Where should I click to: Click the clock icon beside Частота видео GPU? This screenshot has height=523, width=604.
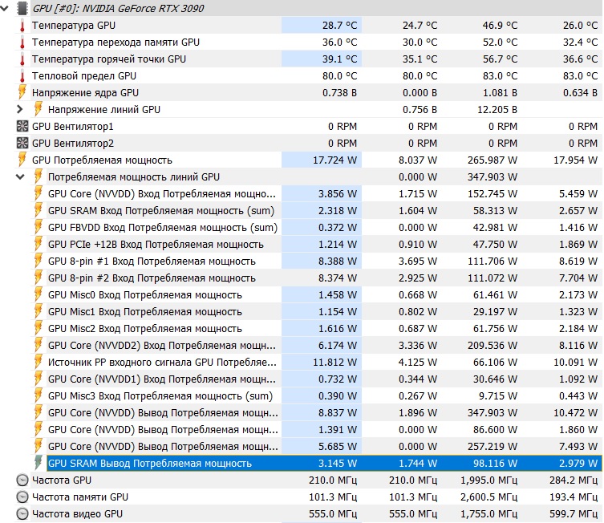click(x=22, y=513)
